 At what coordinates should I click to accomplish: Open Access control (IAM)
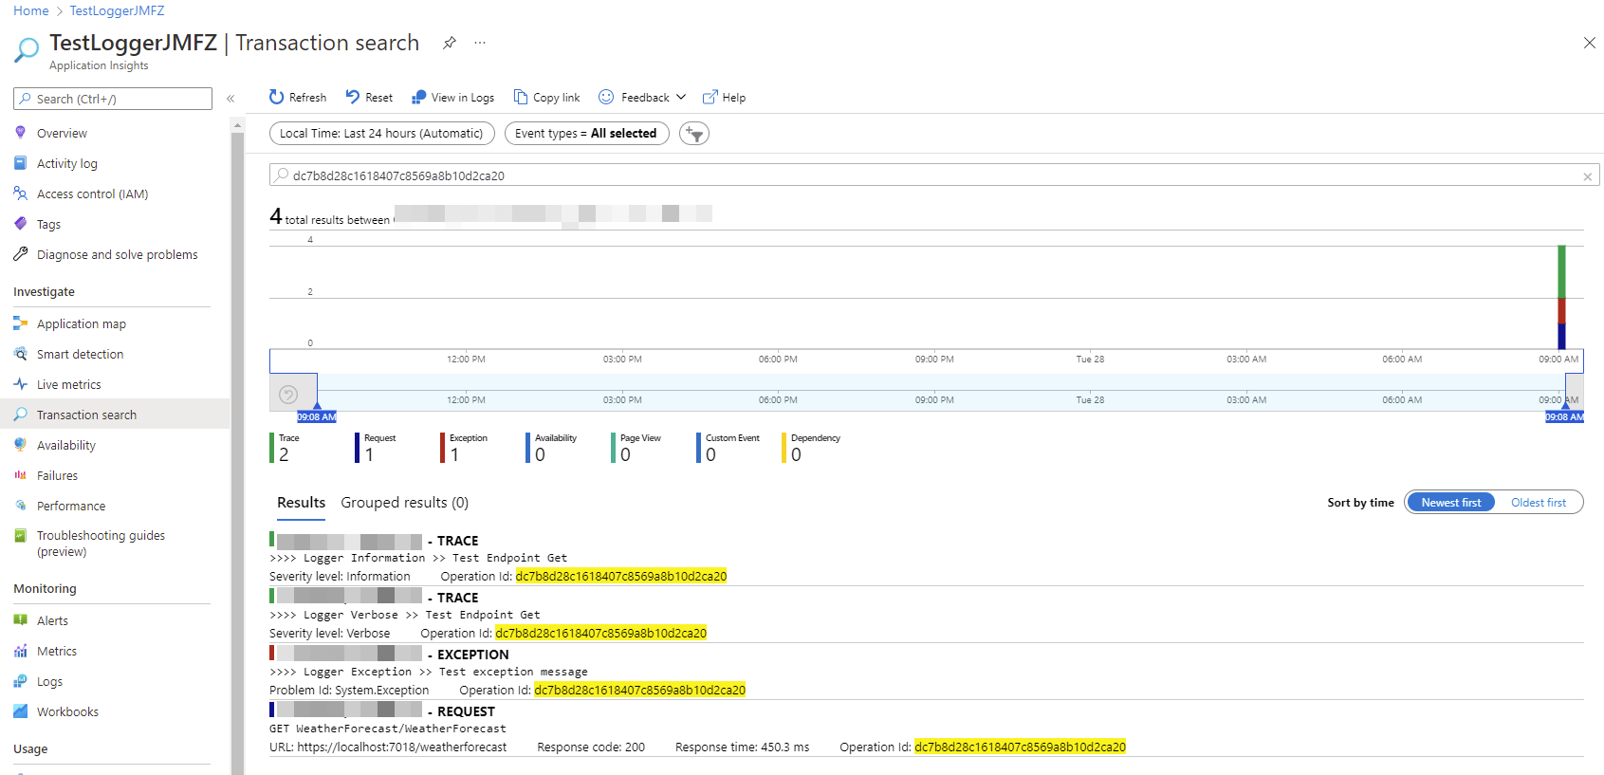point(92,194)
